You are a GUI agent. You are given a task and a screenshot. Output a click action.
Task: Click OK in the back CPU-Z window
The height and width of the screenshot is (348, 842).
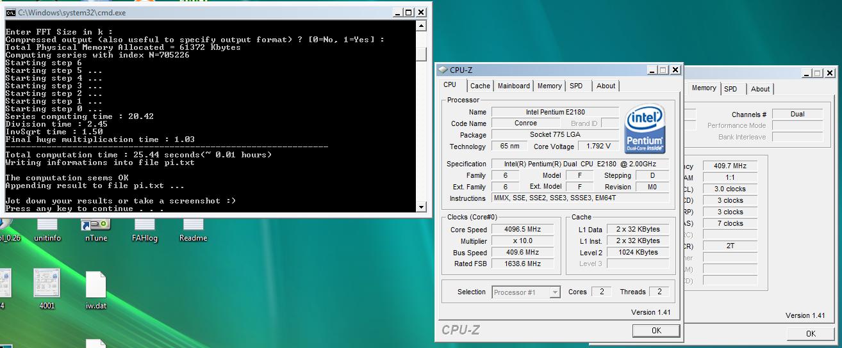point(811,333)
